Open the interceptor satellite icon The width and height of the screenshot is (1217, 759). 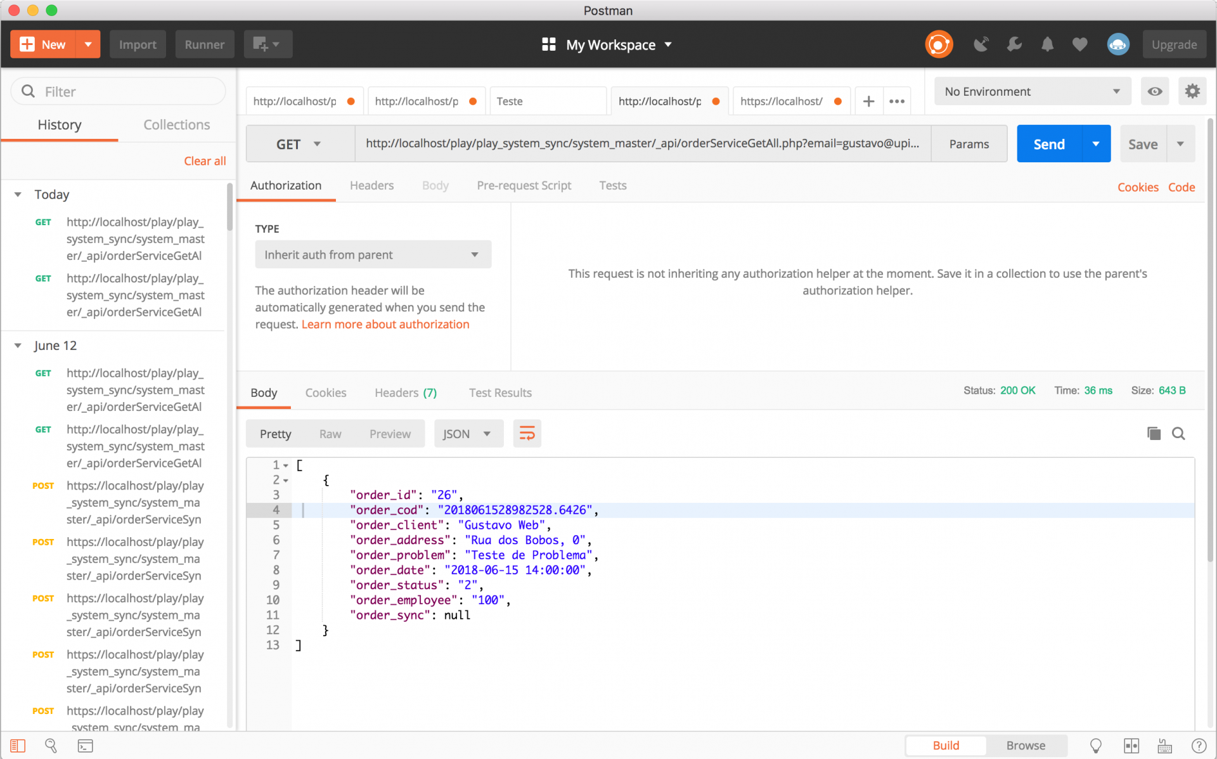point(981,44)
